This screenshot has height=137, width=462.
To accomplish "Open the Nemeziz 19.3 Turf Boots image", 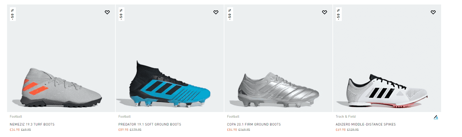I will coord(61,87).
